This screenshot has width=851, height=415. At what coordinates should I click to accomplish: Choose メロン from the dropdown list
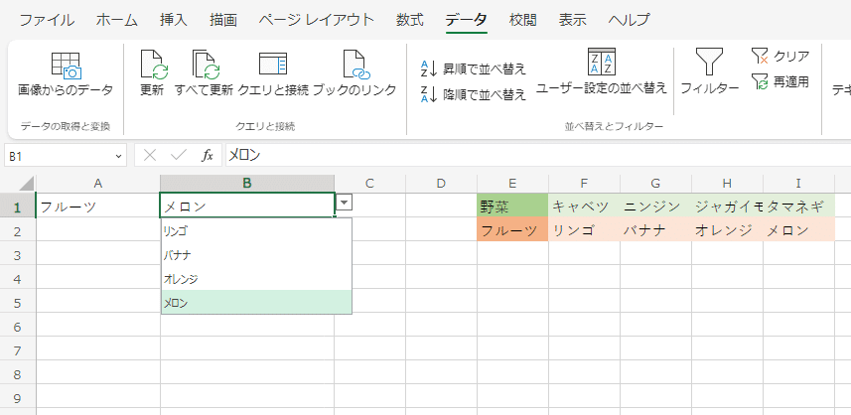click(x=256, y=302)
